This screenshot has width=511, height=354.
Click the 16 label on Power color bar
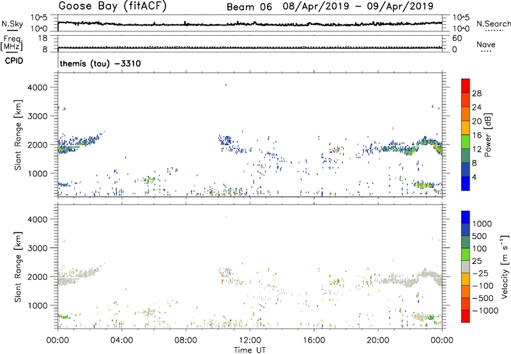pyautogui.click(x=477, y=135)
